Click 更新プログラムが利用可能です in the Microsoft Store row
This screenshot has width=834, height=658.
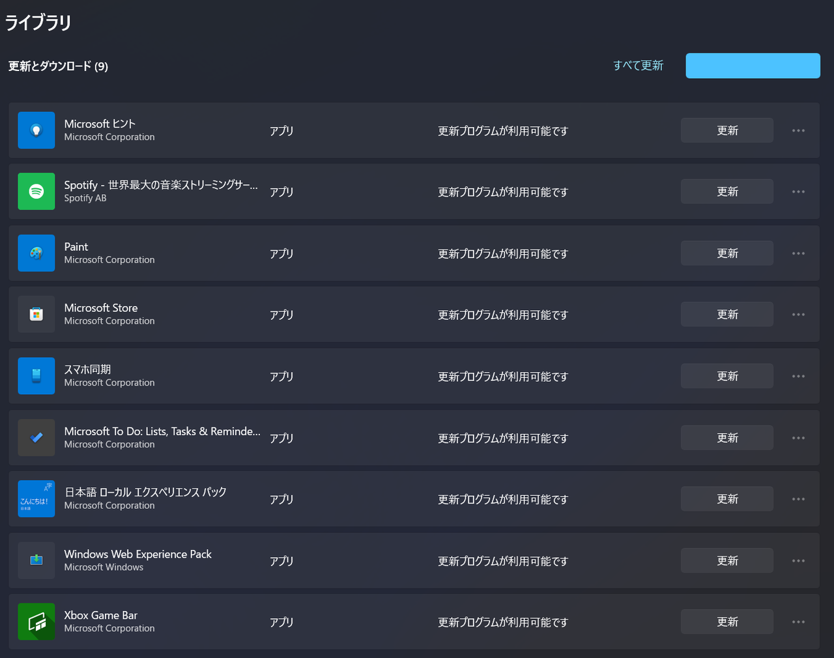503,315
